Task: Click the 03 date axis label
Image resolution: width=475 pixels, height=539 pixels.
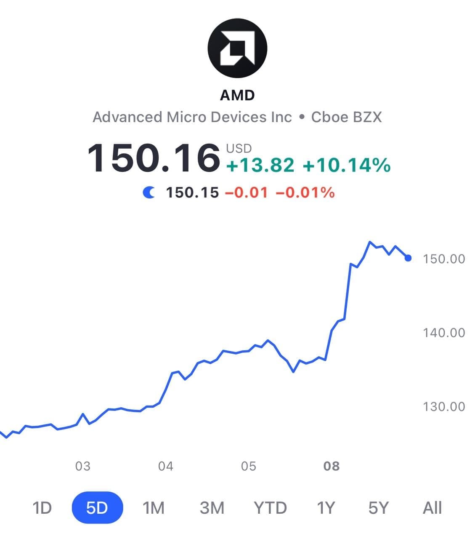Action: [x=82, y=466]
